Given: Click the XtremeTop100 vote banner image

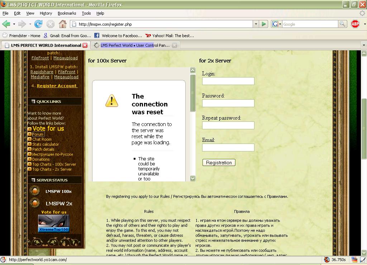Looking at the screenshot, I should pos(54,224).
